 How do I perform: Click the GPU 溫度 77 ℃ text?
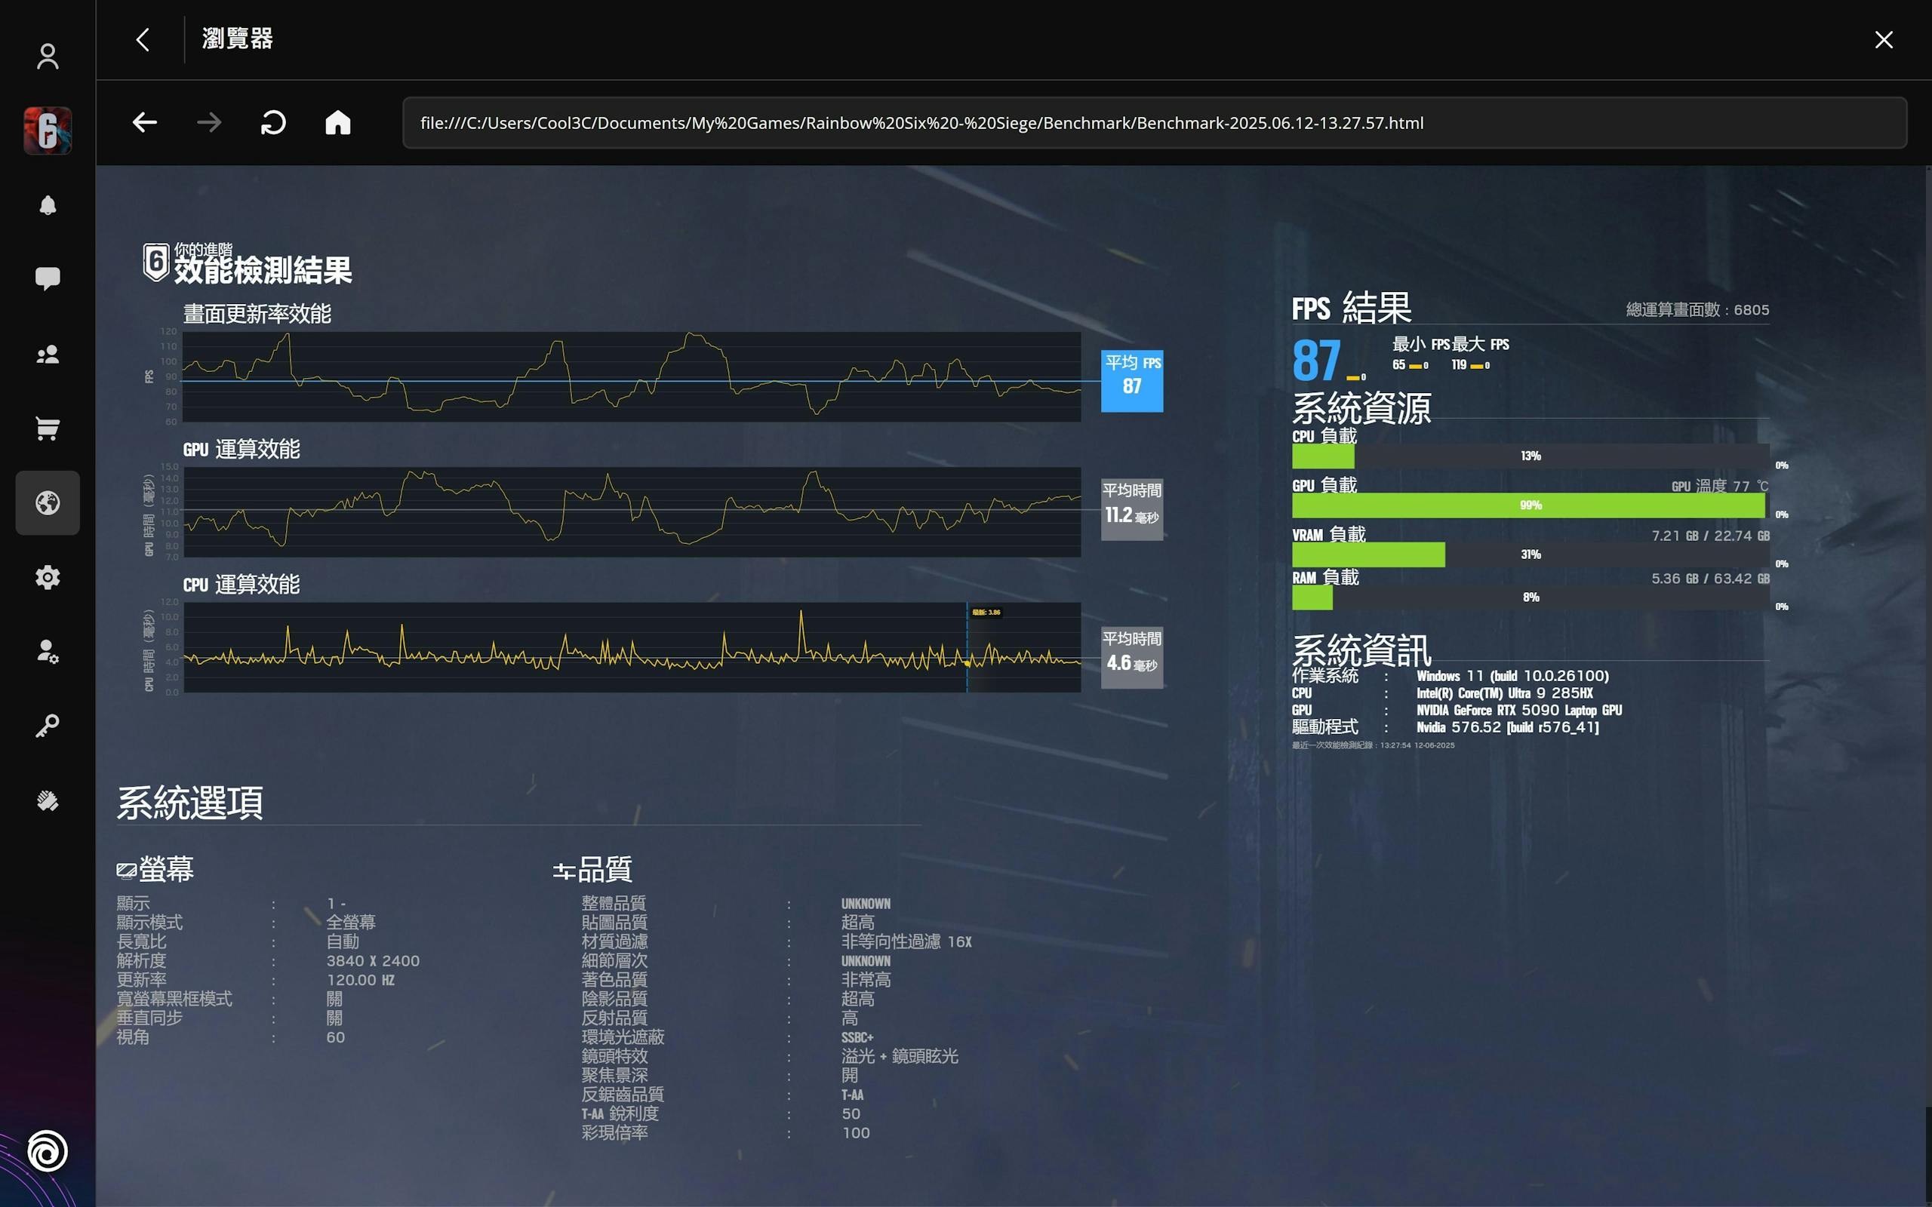1720,486
